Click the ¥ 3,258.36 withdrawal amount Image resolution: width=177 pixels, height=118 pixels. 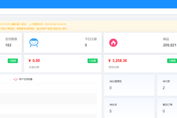click(117, 61)
